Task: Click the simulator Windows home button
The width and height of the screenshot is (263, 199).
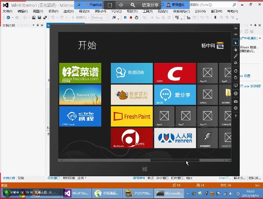Action: [145, 169]
